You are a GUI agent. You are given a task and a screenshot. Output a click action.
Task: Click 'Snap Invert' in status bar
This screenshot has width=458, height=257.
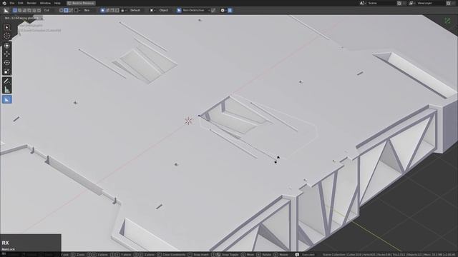pyautogui.click(x=201, y=255)
